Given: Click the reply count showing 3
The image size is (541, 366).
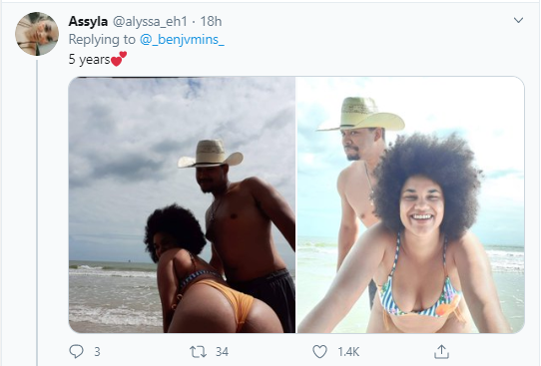Looking at the screenshot, I should pyautogui.click(x=97, y=352).
